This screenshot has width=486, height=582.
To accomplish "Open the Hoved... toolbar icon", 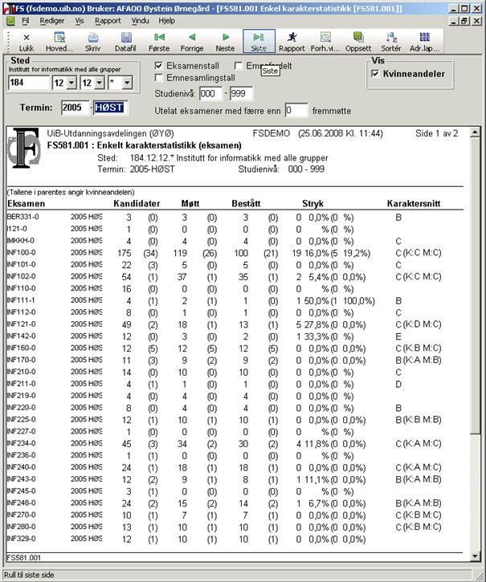I will point(59,42).
